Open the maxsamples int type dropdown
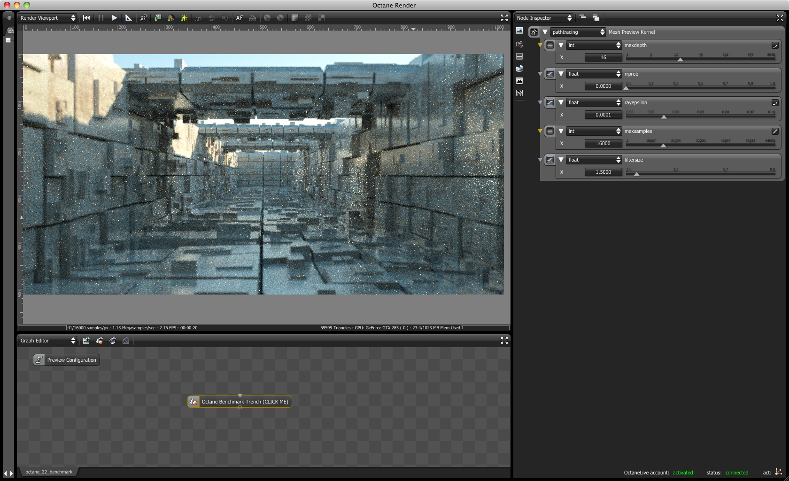This screenshot has width=789, height=481. tap(594, 131)
